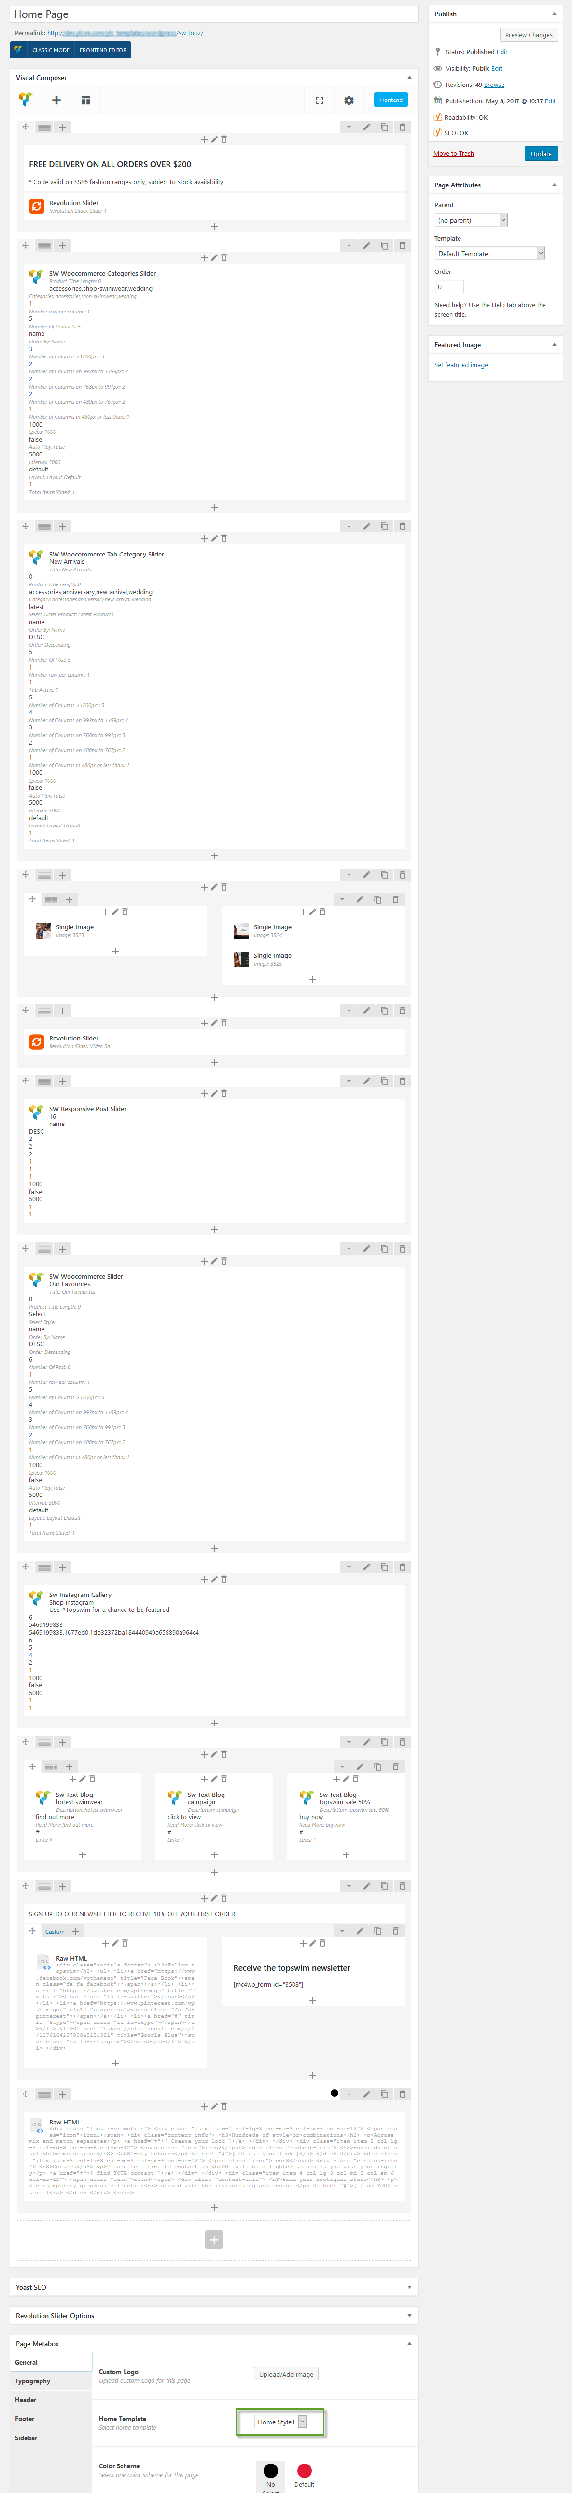Collapse the Featured Image panel
Viewport: 572px width, 2493px height.
554,344
